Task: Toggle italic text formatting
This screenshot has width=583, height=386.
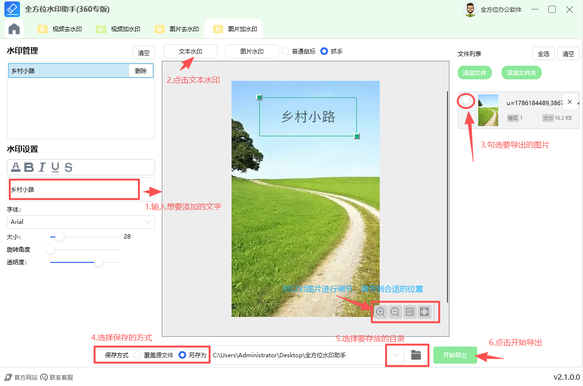Action: tap(42, 167)
